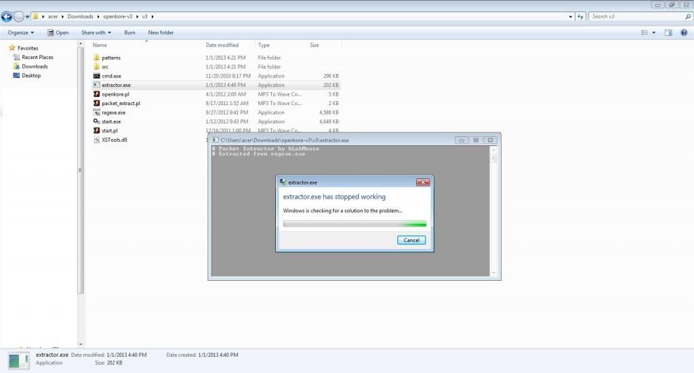This screenshot has width=694, height=373.
Task: Click navigation pane scrollbar down arrow
Action: (81, 344)
